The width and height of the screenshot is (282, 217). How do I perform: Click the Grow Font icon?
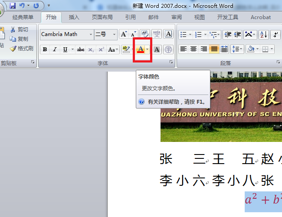(124, 34)
